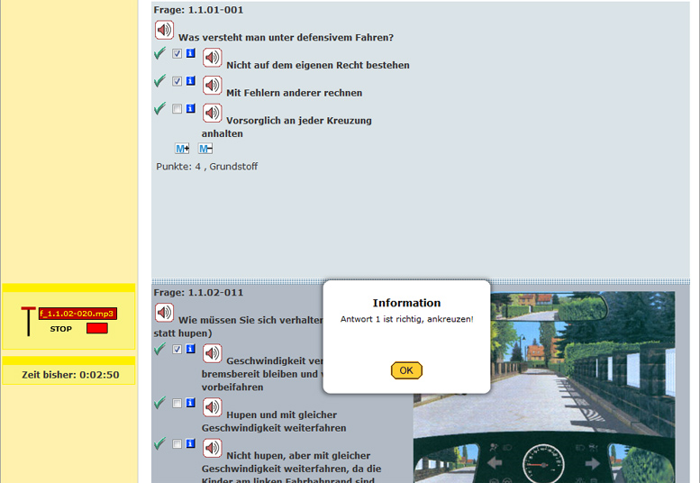Check 'Hupen und mit gleicher Geschwindigkeit weiterfahren' checkbox
This screenshot has height=483, width=700.
pyautogui.click(x=177, y=403)
